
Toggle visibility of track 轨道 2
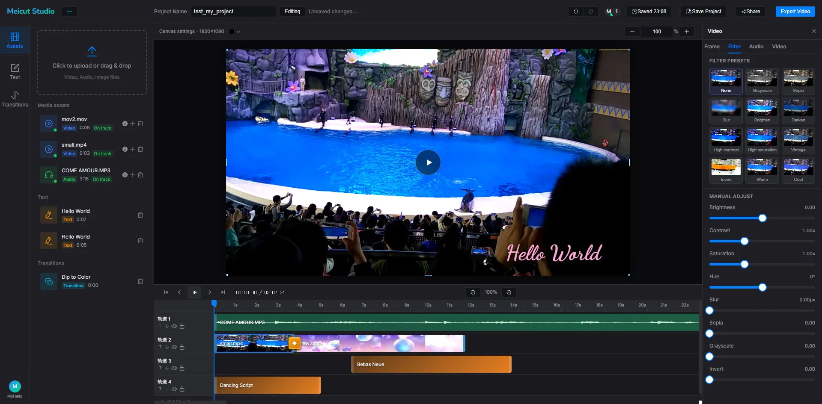[174, 347]
